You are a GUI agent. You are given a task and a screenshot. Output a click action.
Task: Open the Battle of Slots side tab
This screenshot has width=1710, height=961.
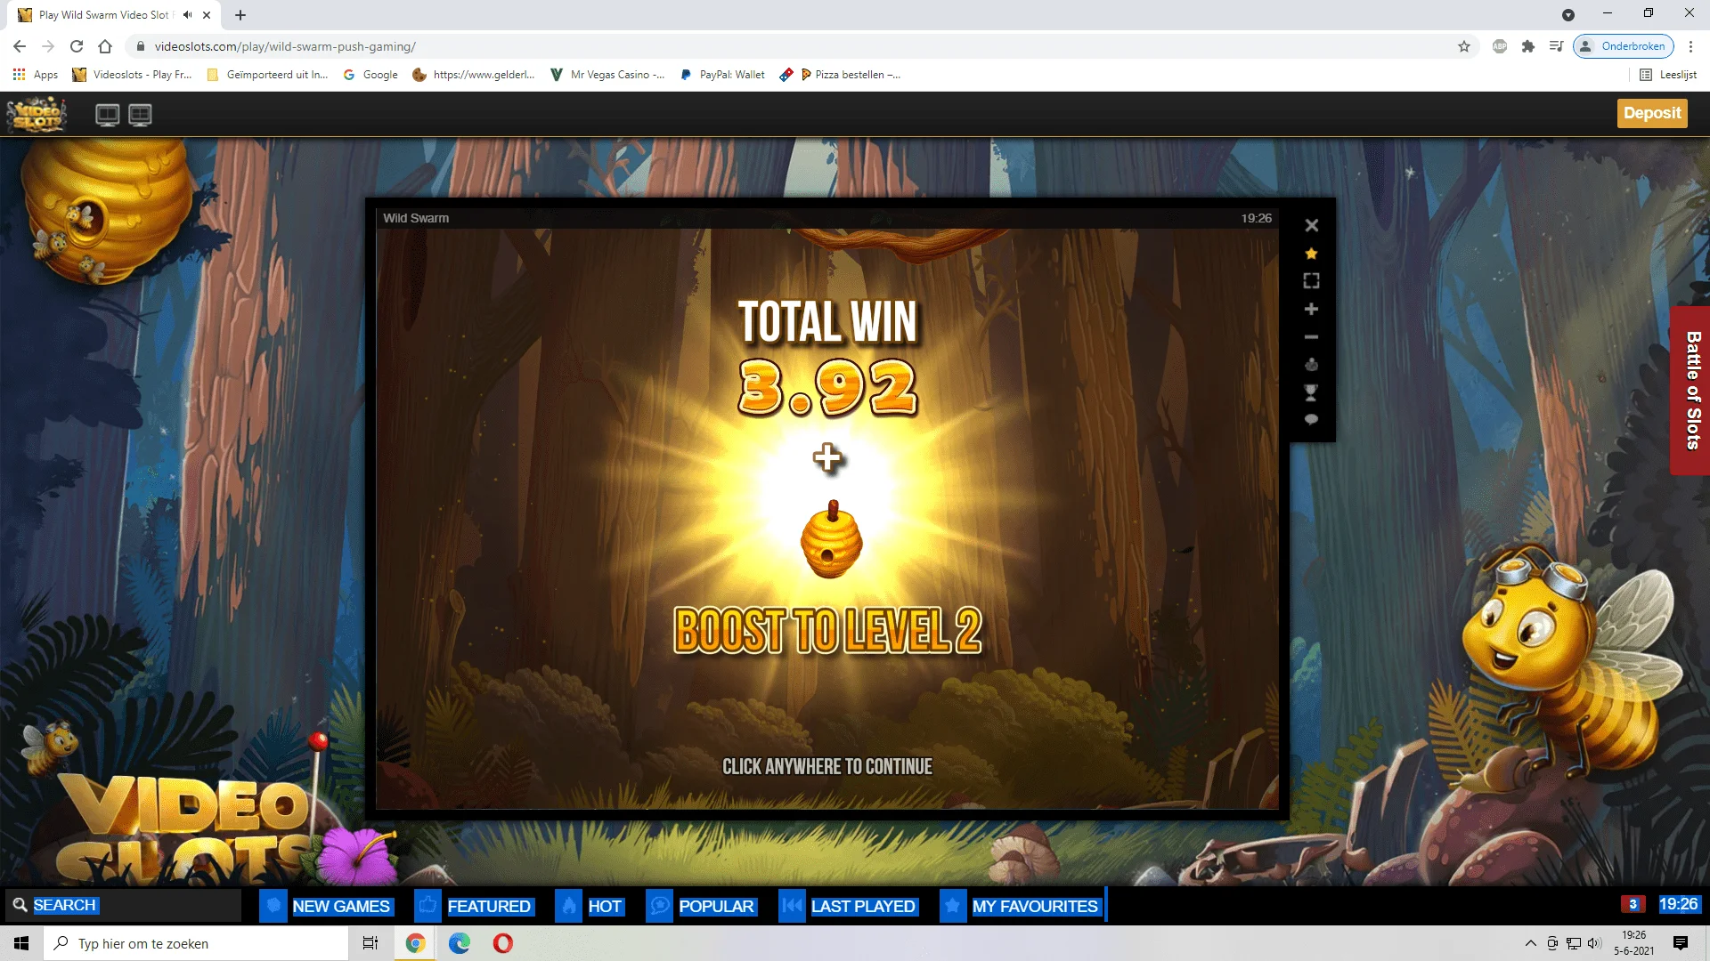pos(1691,391)
